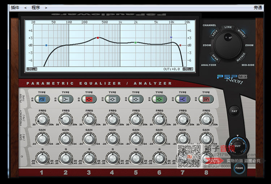Click band 5 GAIN knob
The height and width of the screenshot is (184, 271).
point(136,139)
